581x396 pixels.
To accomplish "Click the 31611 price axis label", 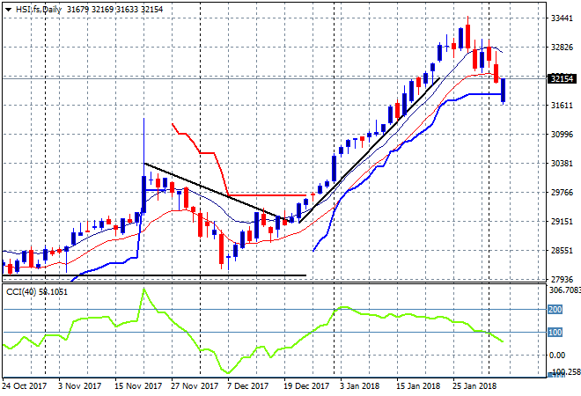I will pyautogui.click(x=562, y=106).
